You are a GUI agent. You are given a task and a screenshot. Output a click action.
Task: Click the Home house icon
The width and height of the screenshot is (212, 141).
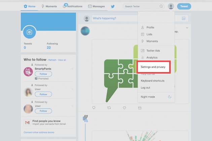coord(26,6)
